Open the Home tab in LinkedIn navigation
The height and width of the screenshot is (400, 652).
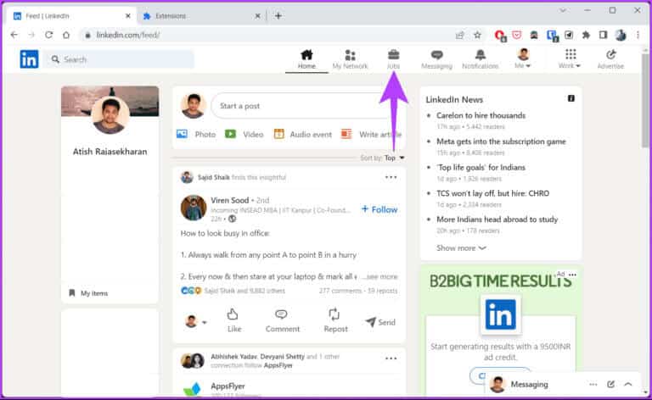(x=306, y=59)
